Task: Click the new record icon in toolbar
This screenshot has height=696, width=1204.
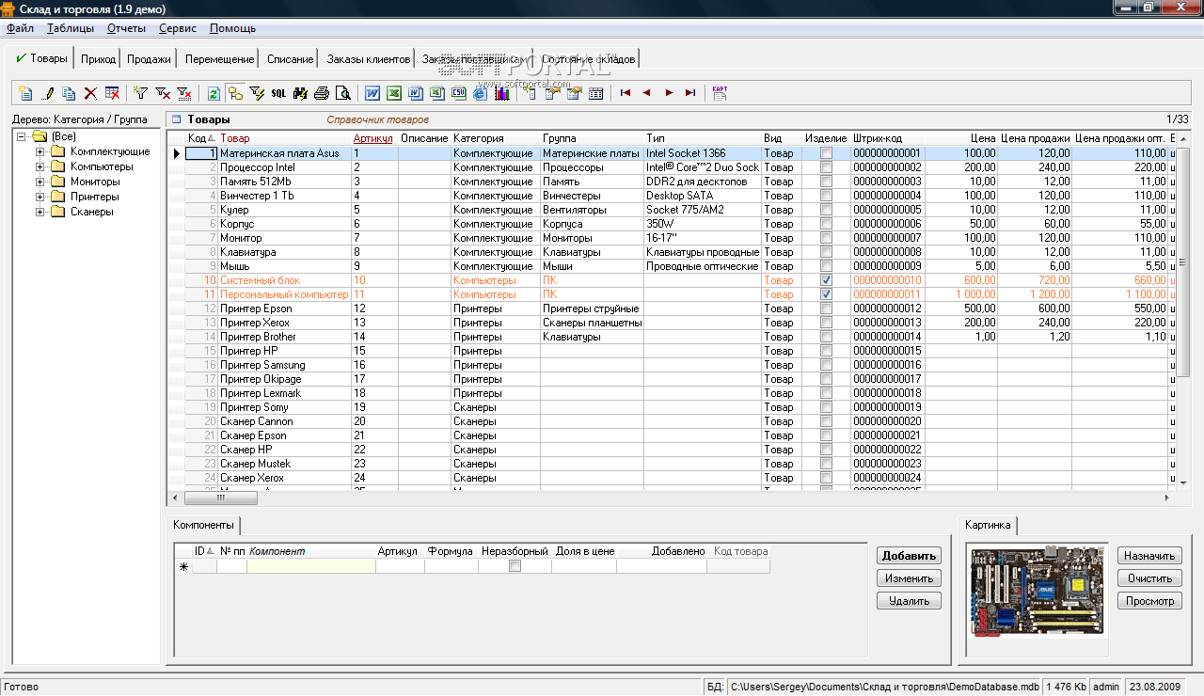Action: click(25, 93)
